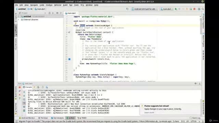Open the Event Log

(x=195, y=118)
